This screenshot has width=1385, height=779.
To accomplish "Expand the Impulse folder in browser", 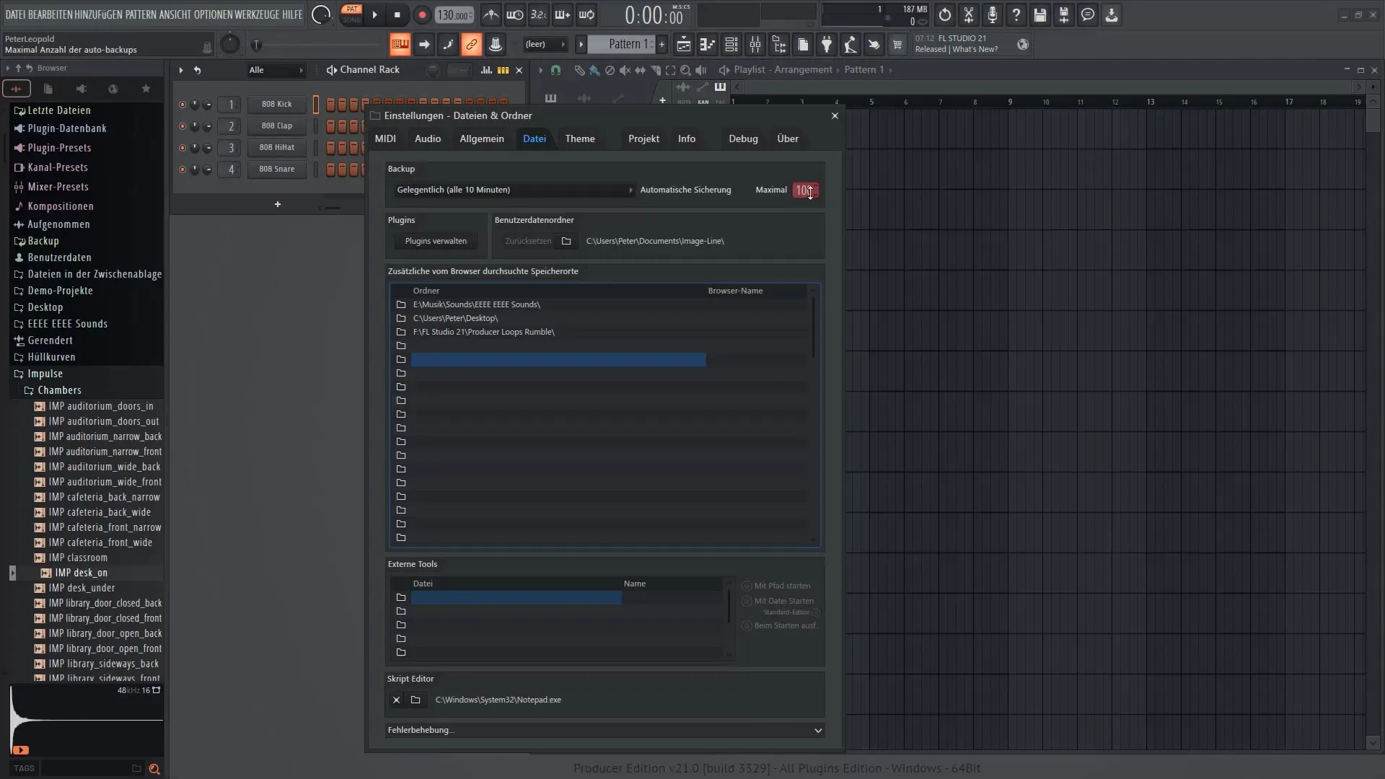I will click(45, 373).
